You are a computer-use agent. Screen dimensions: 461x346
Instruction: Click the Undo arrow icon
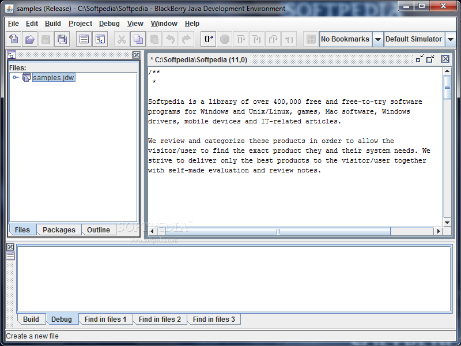coord(170,39)
